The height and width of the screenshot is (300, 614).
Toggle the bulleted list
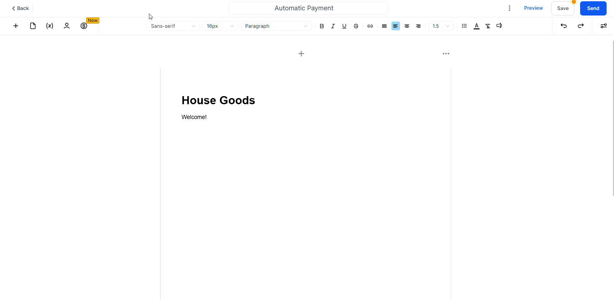click(x=464, y=26)
